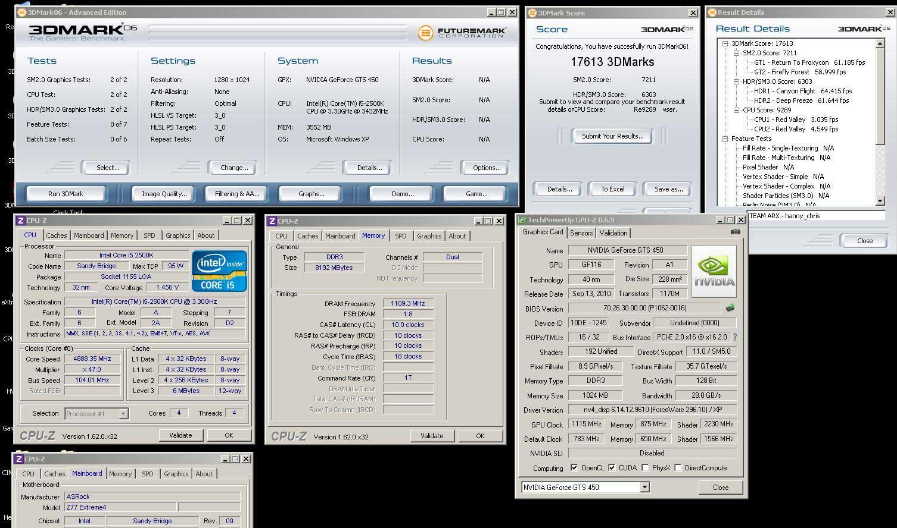Viewport: 897px width, 528px height.
Task: Collapse the CPU Score tree node
Action: coord(737,110)
